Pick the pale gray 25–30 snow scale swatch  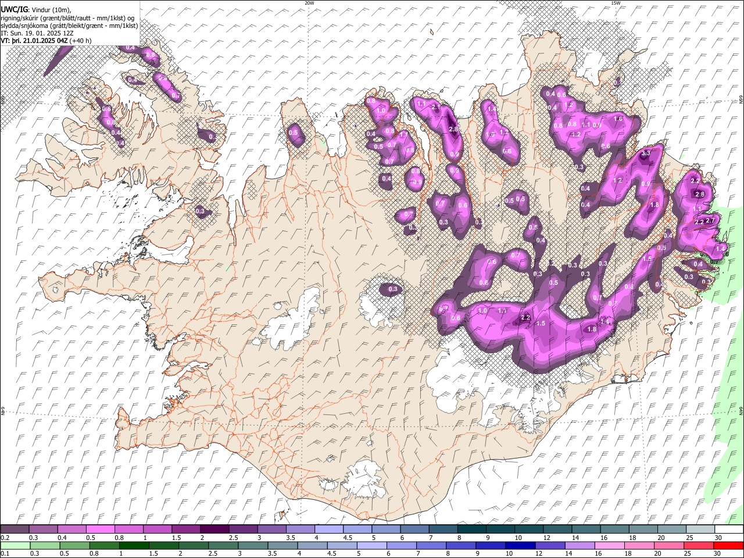coord(699,529)
